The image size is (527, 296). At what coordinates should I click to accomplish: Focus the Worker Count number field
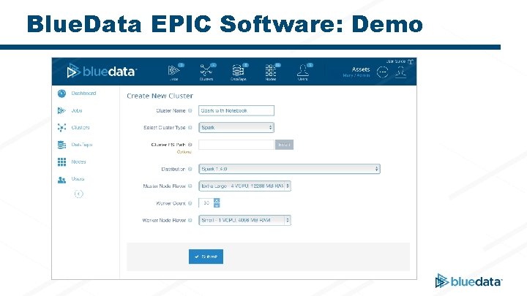tap(206, 203)
